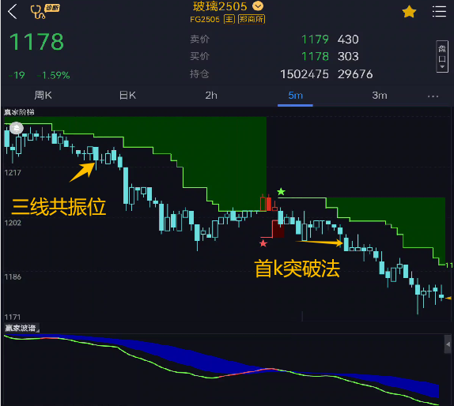Expand the 盘口 dropdown panel

click(x=442, y=56)
